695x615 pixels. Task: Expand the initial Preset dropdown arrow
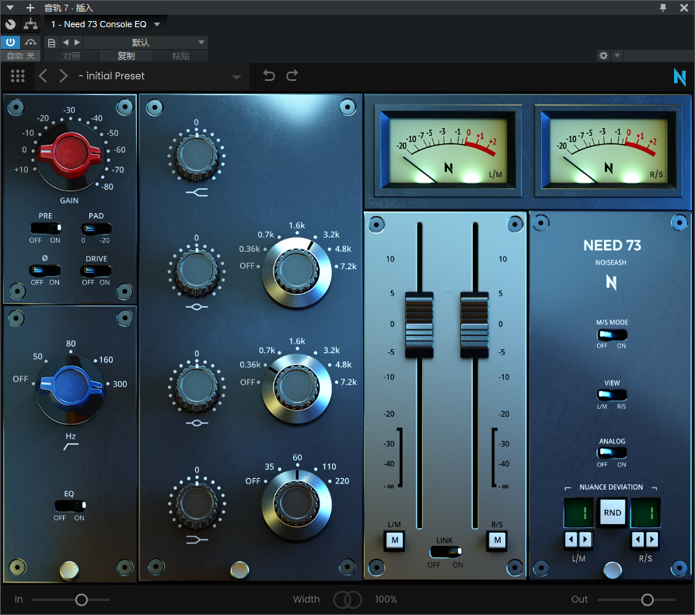[x=236, y=77]
